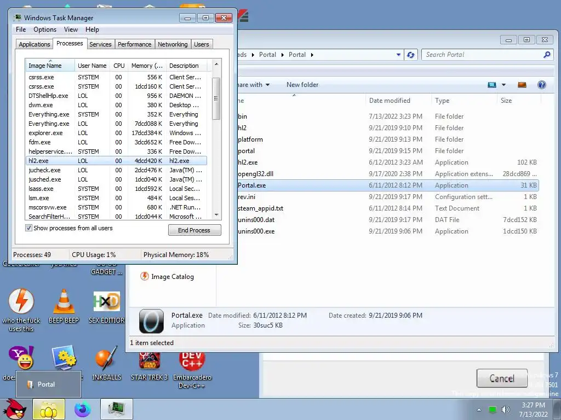
Task: Open the volume speaker tray icon
Action: click(505, 410)
